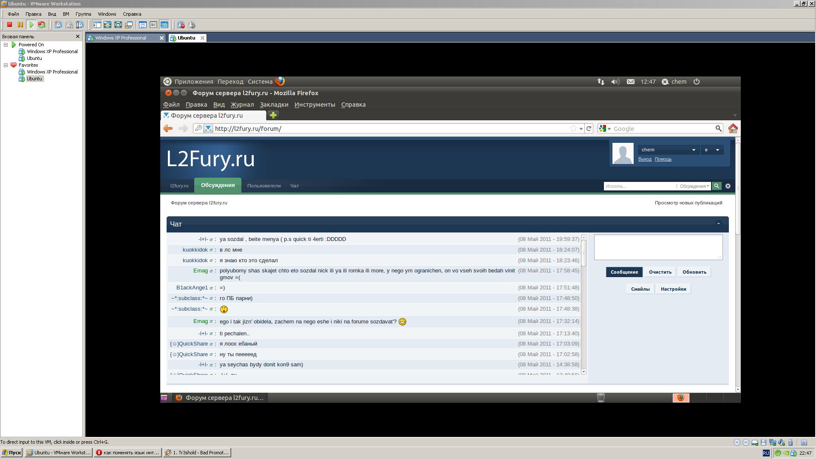Toggle the sidebar view toolbar icon
This screenshot has width=816, height=459.
coord(97,25)
